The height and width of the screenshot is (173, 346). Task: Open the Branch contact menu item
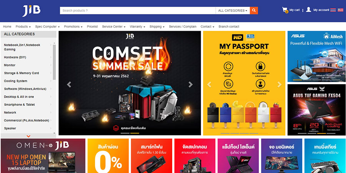229,27
